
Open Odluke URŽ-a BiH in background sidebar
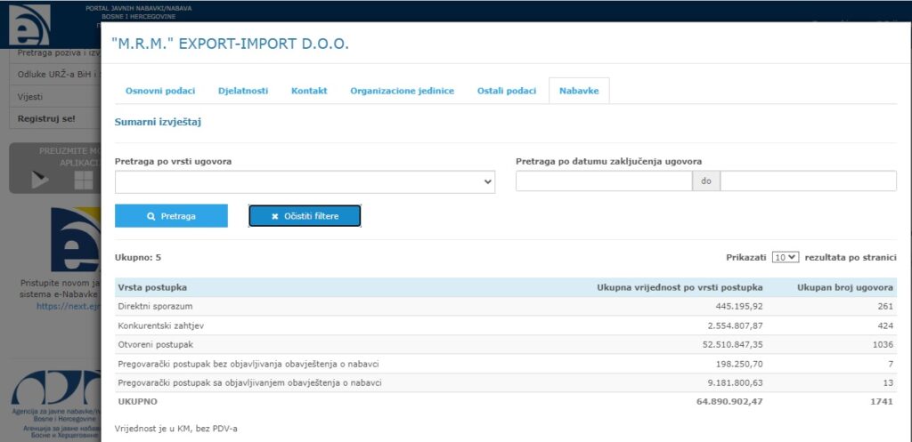point(59,75)
